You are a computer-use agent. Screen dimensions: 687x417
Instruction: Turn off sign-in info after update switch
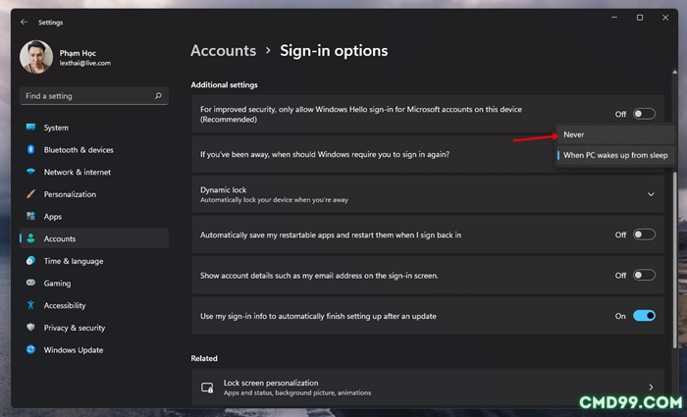click(x=644, y=315)
